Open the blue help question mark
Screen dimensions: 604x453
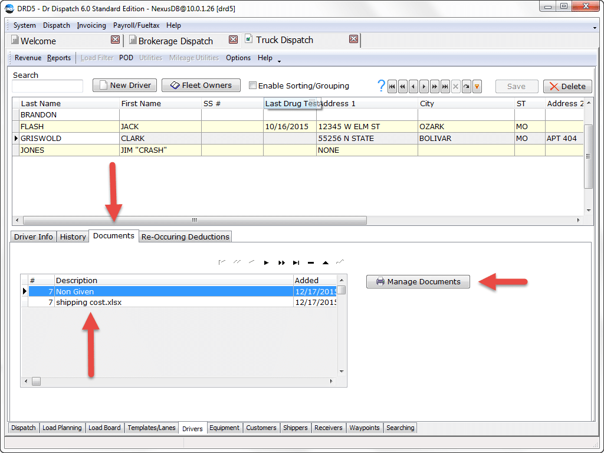click(380, 86)
